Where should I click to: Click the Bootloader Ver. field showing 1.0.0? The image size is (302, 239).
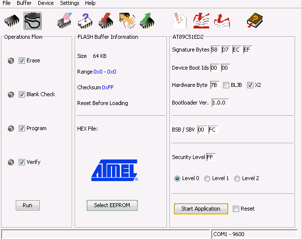click(x=220, y=103)
